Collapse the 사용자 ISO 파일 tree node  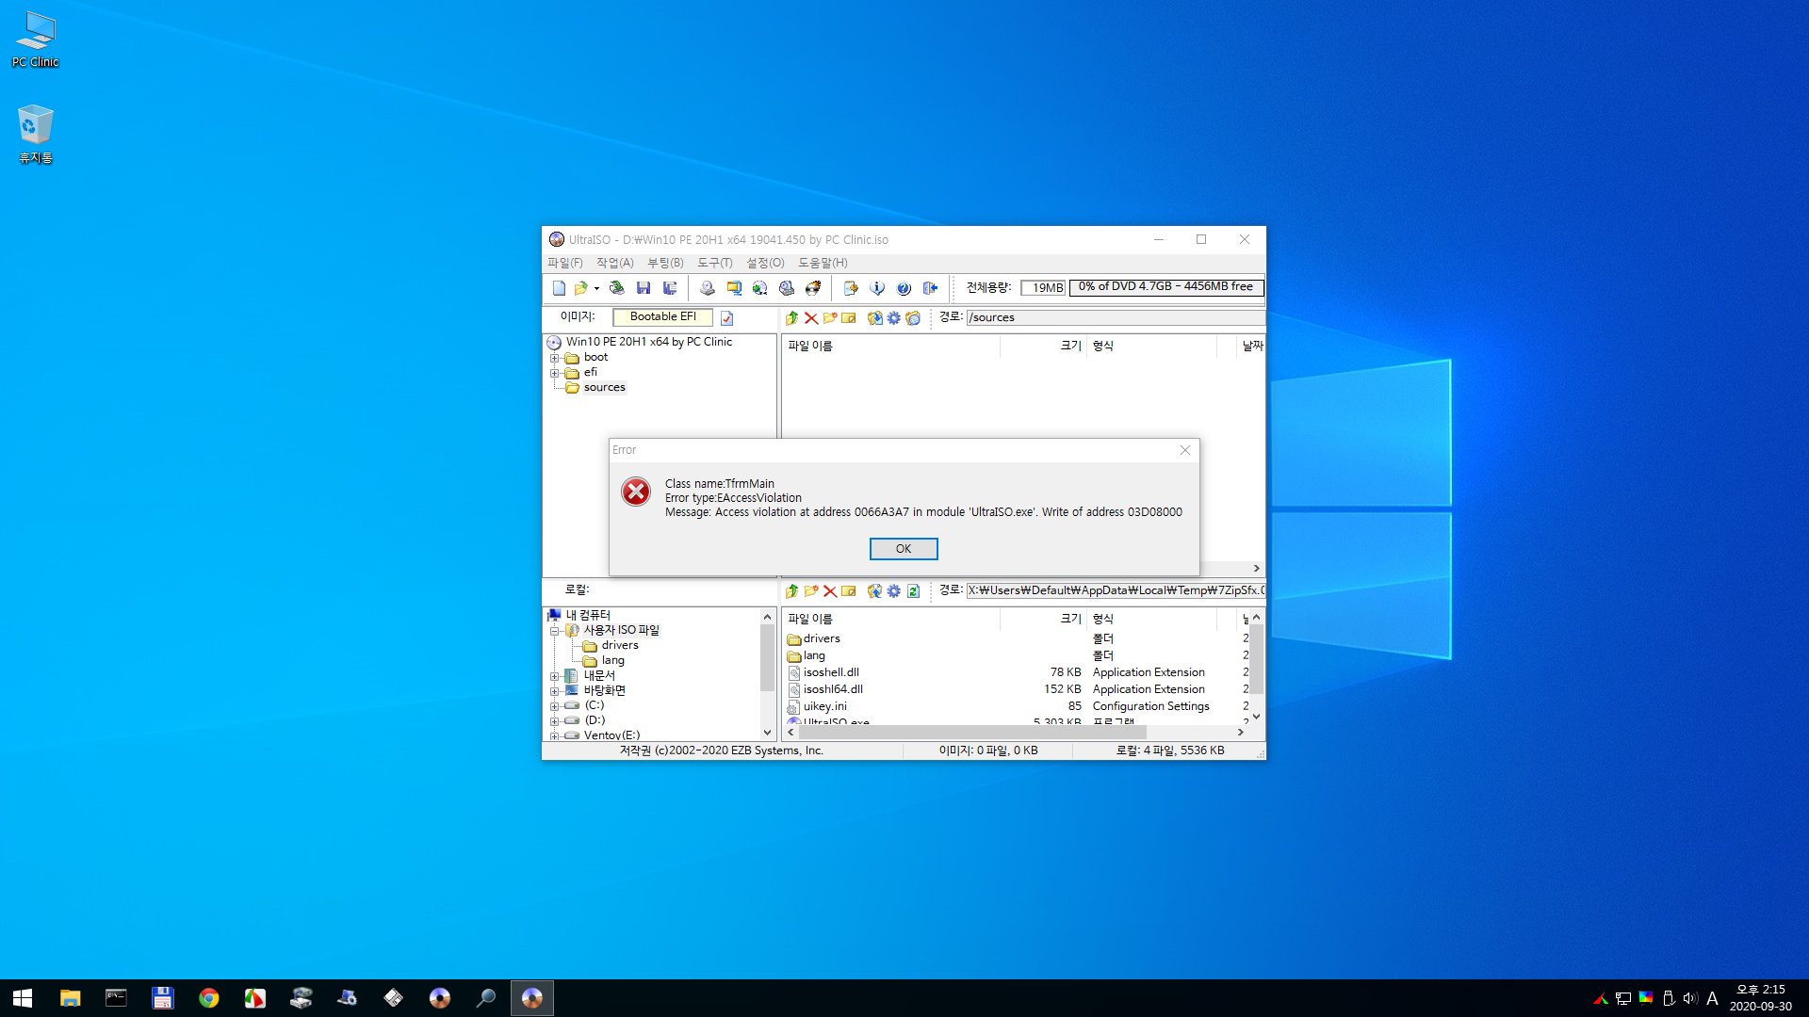coord(555,631)
